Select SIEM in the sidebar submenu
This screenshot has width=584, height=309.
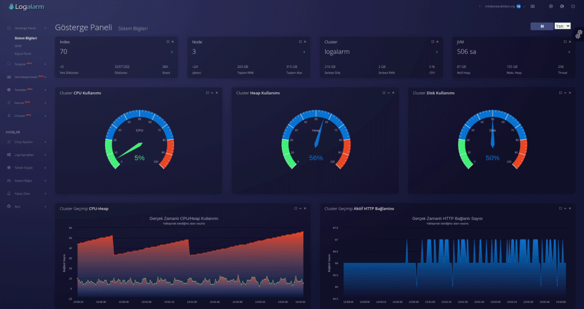coord(18,46)
